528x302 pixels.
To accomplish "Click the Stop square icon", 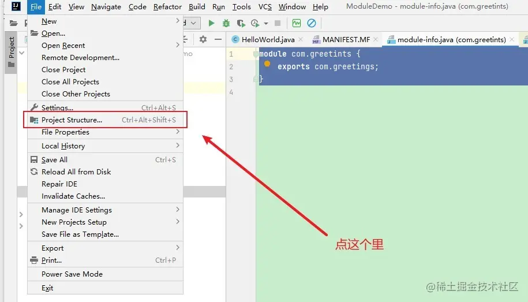I will pos(278,23).
